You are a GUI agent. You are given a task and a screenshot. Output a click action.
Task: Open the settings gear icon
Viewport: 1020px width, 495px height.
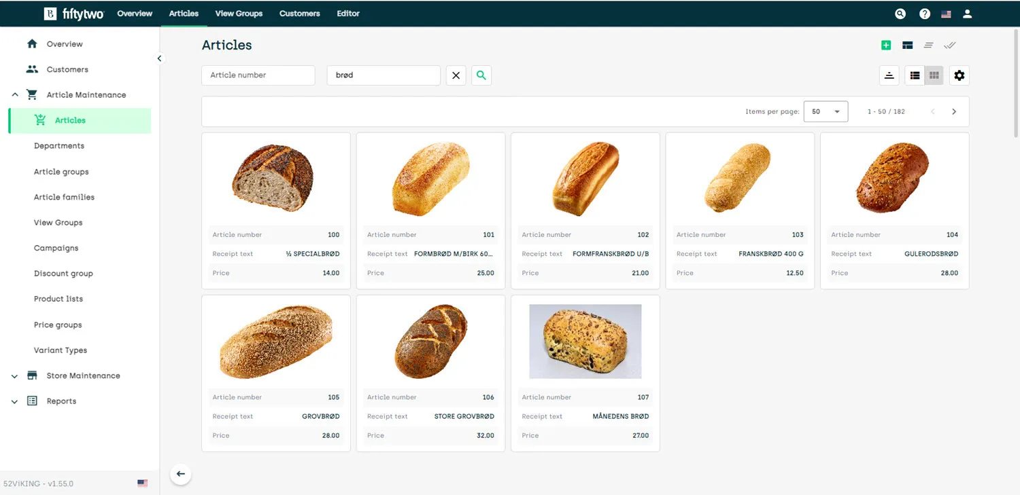(959, 75)
